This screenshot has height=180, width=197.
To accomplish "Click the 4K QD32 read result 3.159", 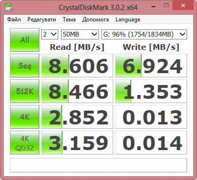I will click(x=77, y=142).
